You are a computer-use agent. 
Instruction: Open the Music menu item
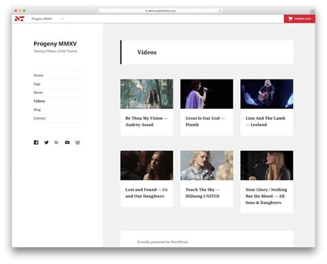(x=38, y=92)
